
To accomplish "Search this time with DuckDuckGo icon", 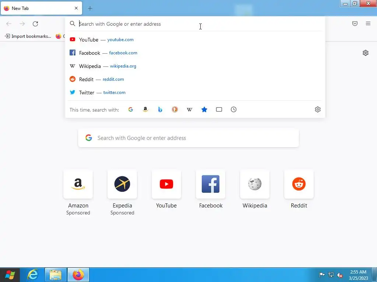I will [x=175, y=109].
